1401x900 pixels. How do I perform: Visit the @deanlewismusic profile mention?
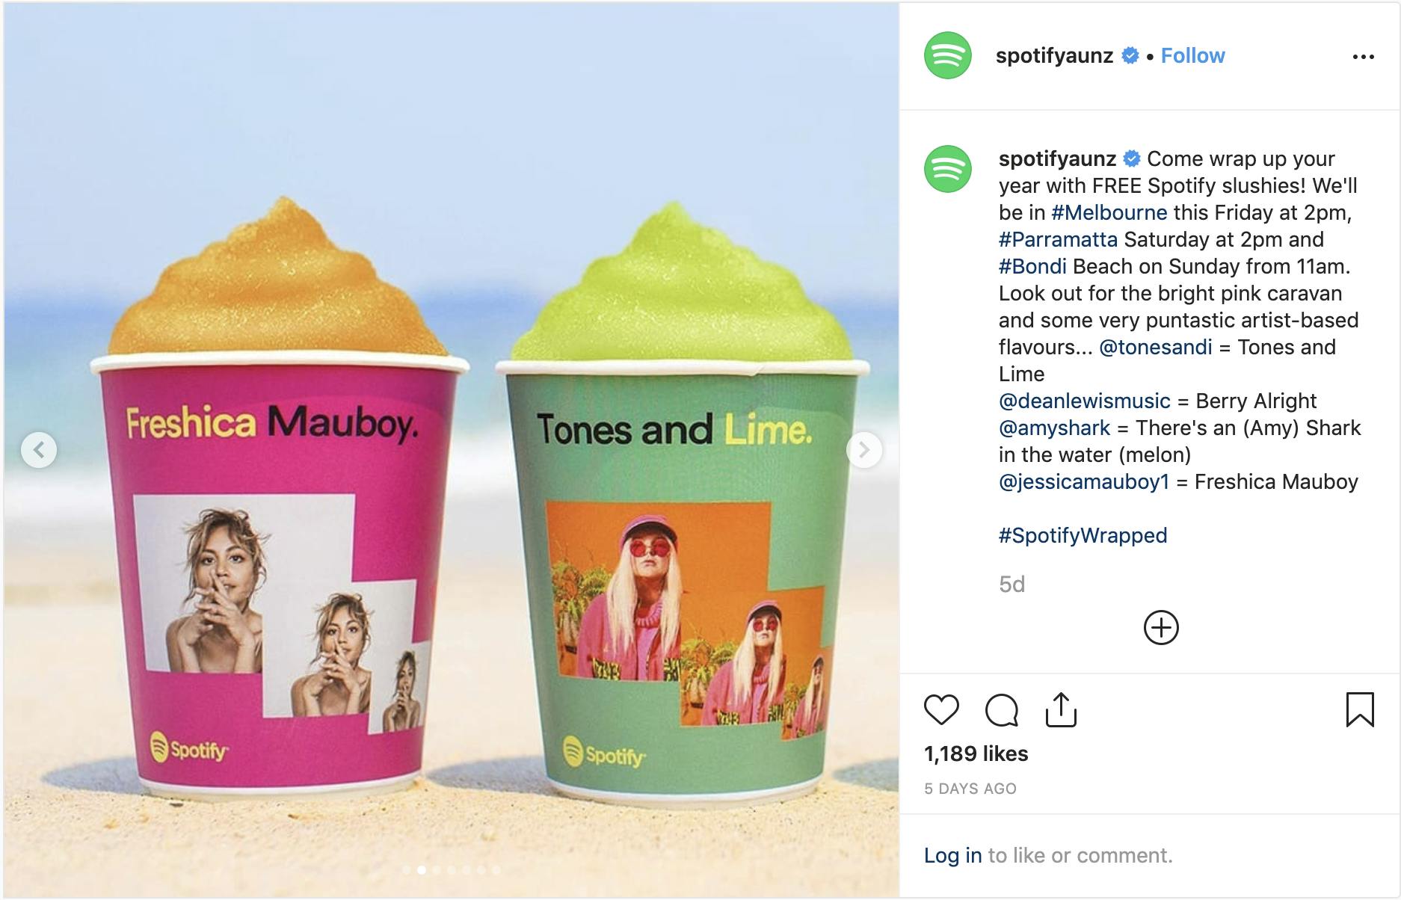click(1085, 401)
